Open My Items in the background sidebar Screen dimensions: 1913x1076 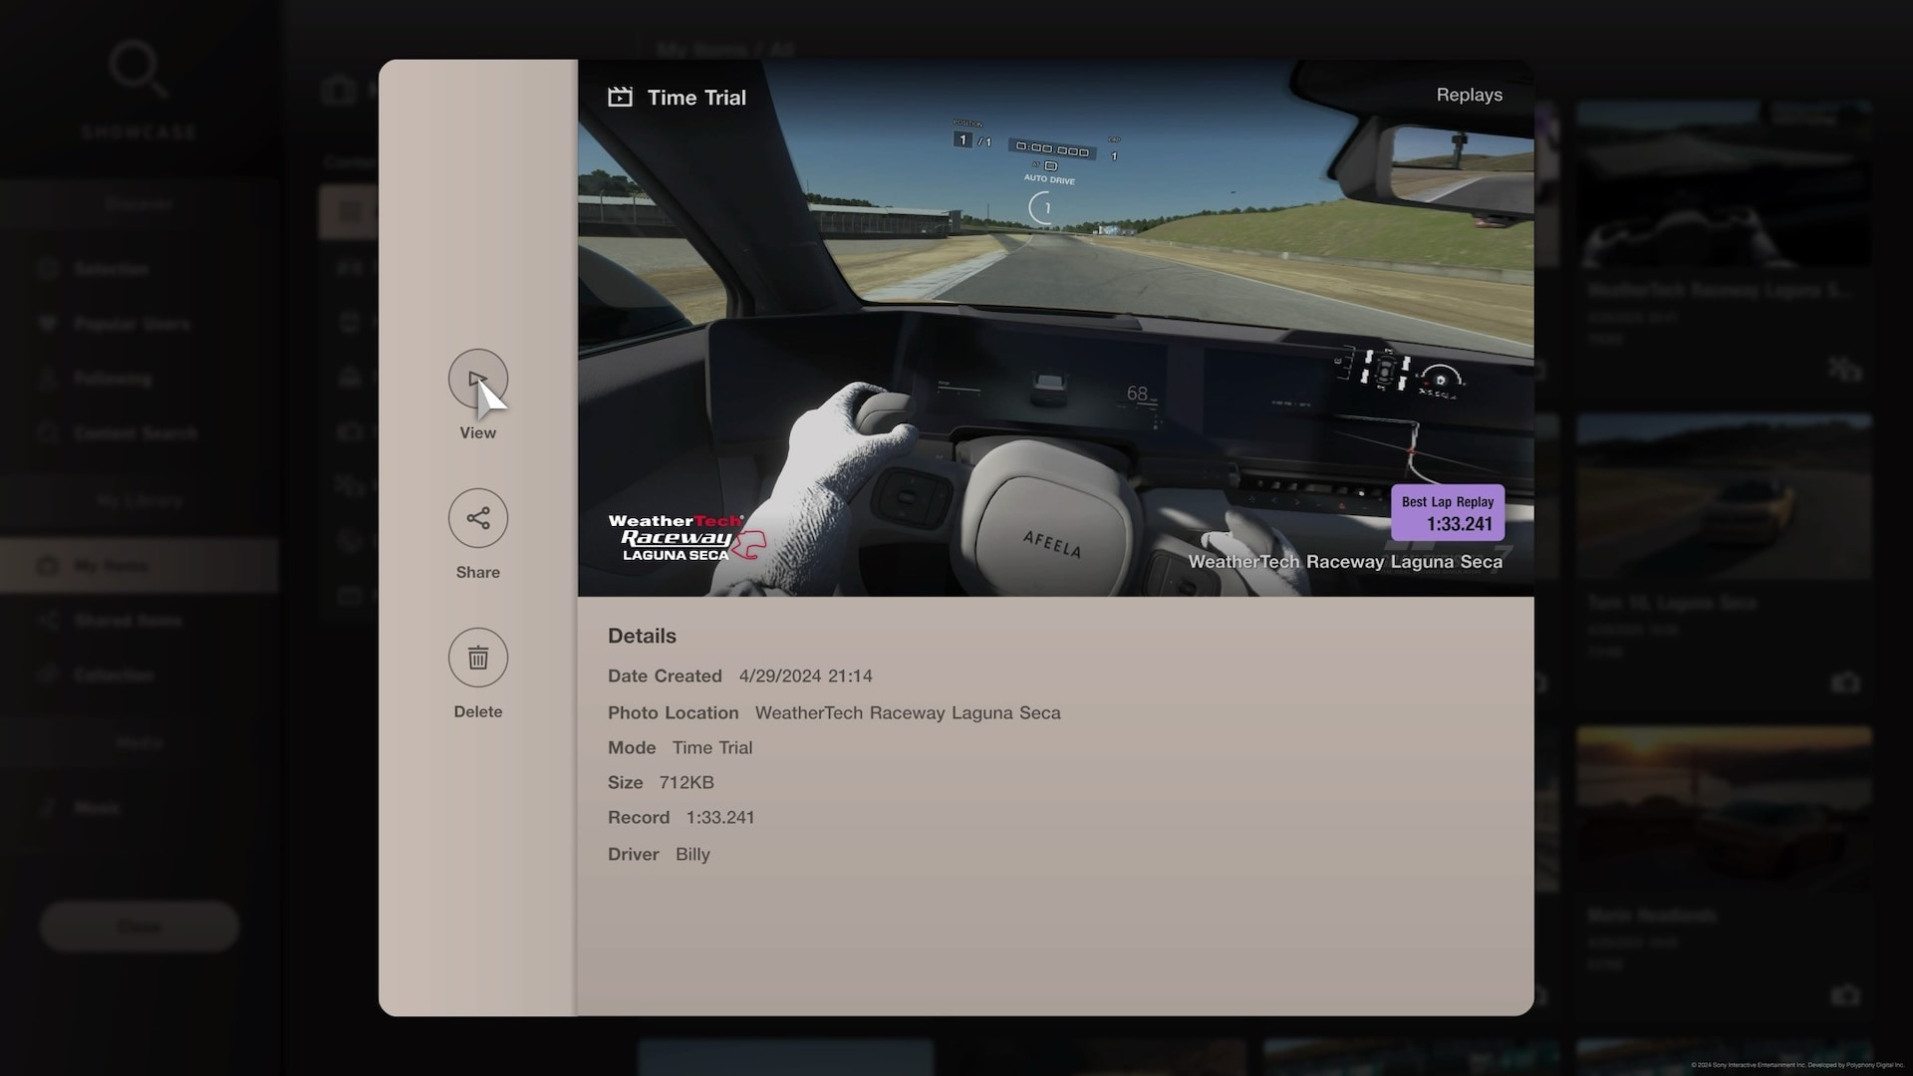pyautogui.click(x=139, y=566)
